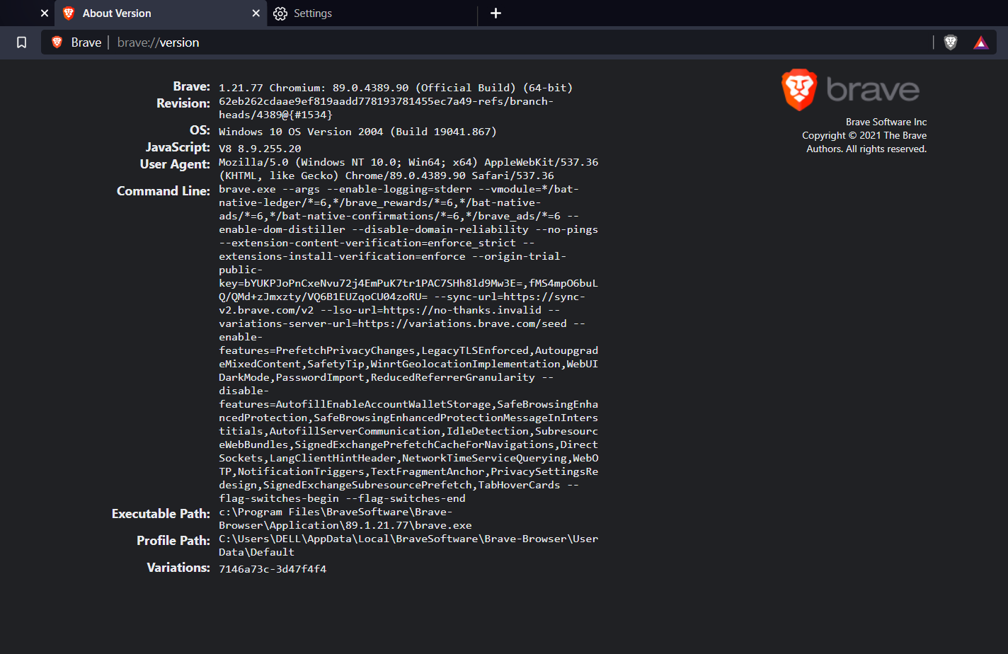Image resolution: width=1008 pixels, height=654 pixels.
Task: Click the Brave Software Inc text
Action: (886, 121)
